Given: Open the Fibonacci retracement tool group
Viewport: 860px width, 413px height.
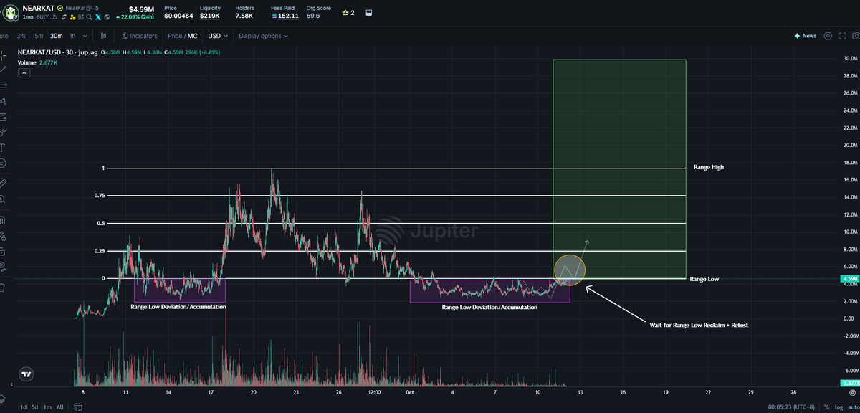Looking at the screenshot, I should (3, 85).
